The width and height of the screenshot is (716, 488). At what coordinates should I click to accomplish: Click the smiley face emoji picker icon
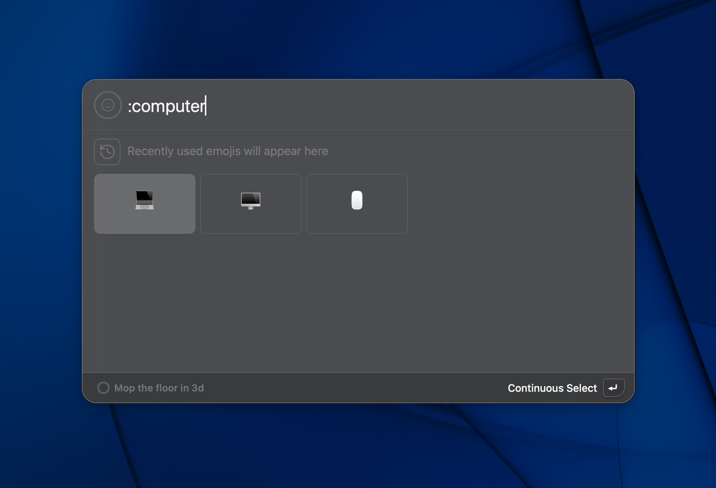click(108, 105)
